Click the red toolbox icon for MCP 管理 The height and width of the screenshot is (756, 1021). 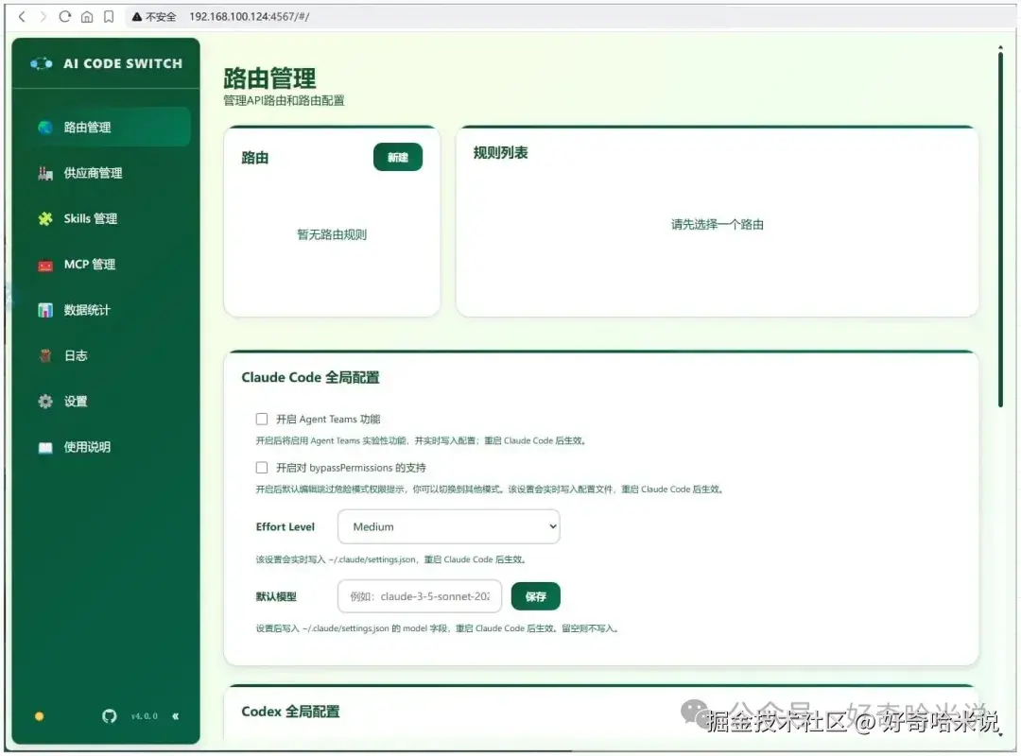[x=45, y=265]
